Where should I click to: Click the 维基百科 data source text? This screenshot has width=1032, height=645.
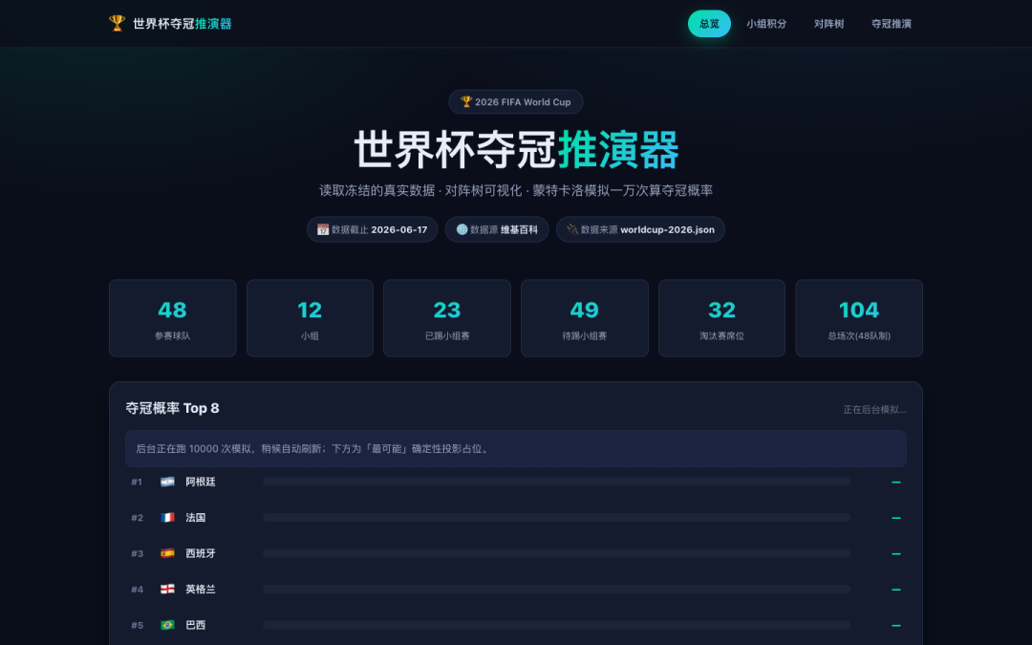click(x=519, y=229)
